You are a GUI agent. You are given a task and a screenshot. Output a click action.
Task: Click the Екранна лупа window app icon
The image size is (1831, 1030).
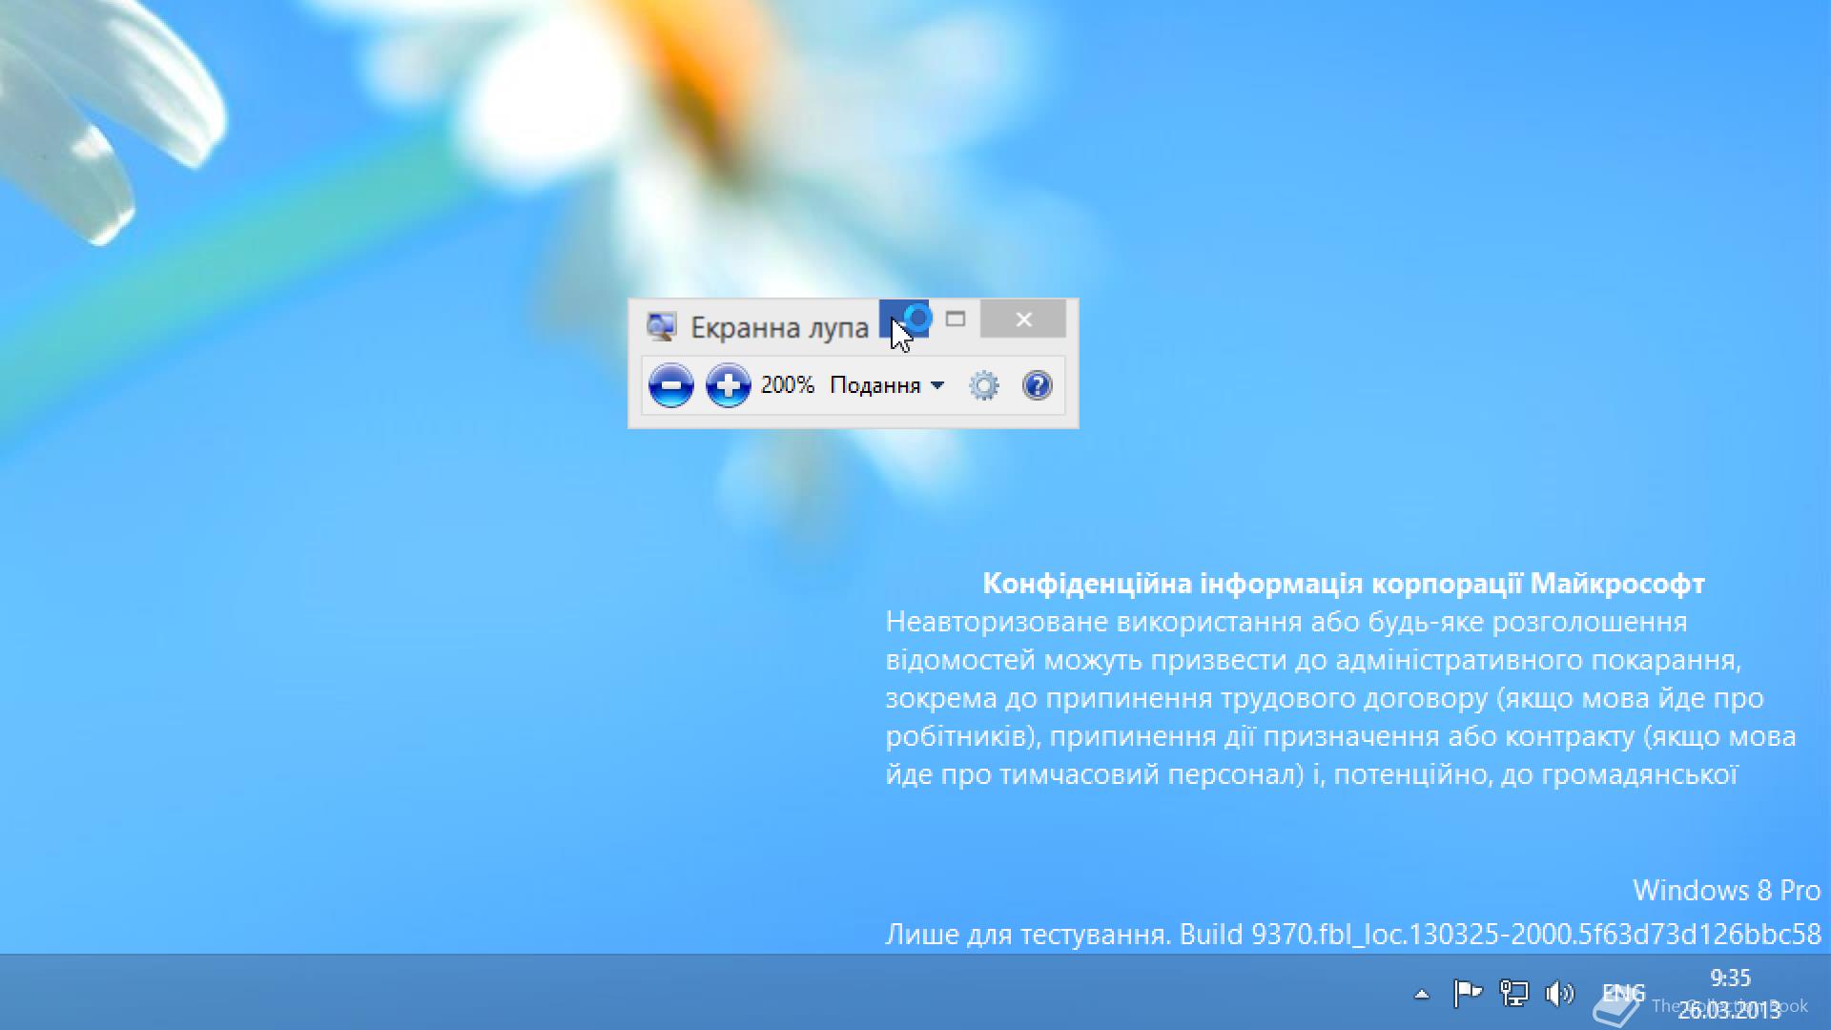coord(661,327)
